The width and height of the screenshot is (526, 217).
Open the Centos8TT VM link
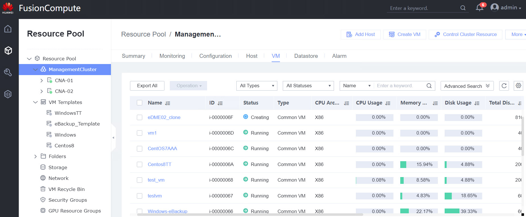click(x=160, y=164)
